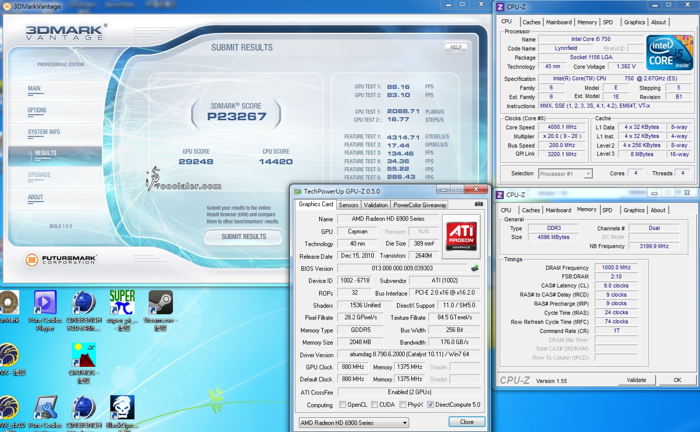700x432 pixels.
Task: Launch CINEBENCH R10 64Bit desktop shortcut
Action: [x=83, y=310]
